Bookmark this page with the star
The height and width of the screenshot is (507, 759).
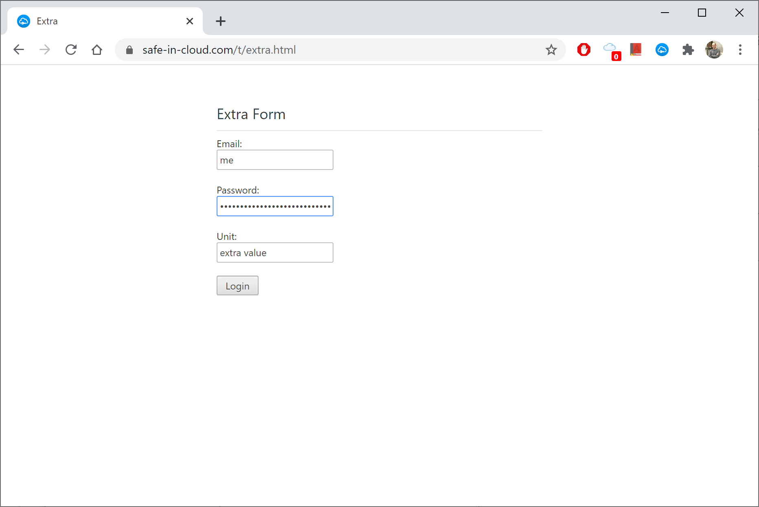(551, 50)
